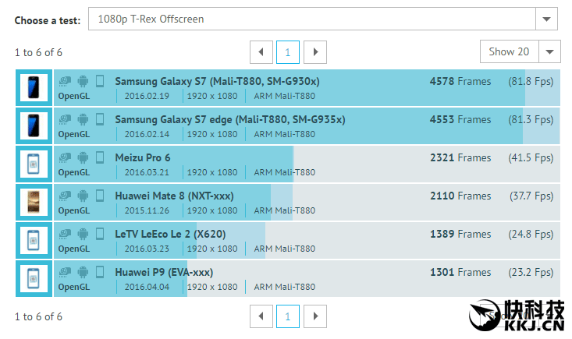The width and height of the screenshot is (572, 339).
Task: Click Android icon in LeTV LeEco Le 2 row
Action: point(83,234)
